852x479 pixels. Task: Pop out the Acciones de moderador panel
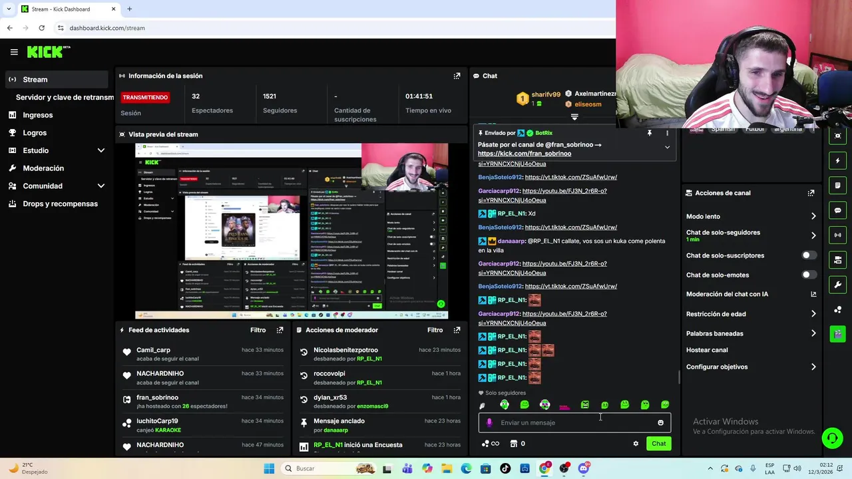(x=457, y=330)
